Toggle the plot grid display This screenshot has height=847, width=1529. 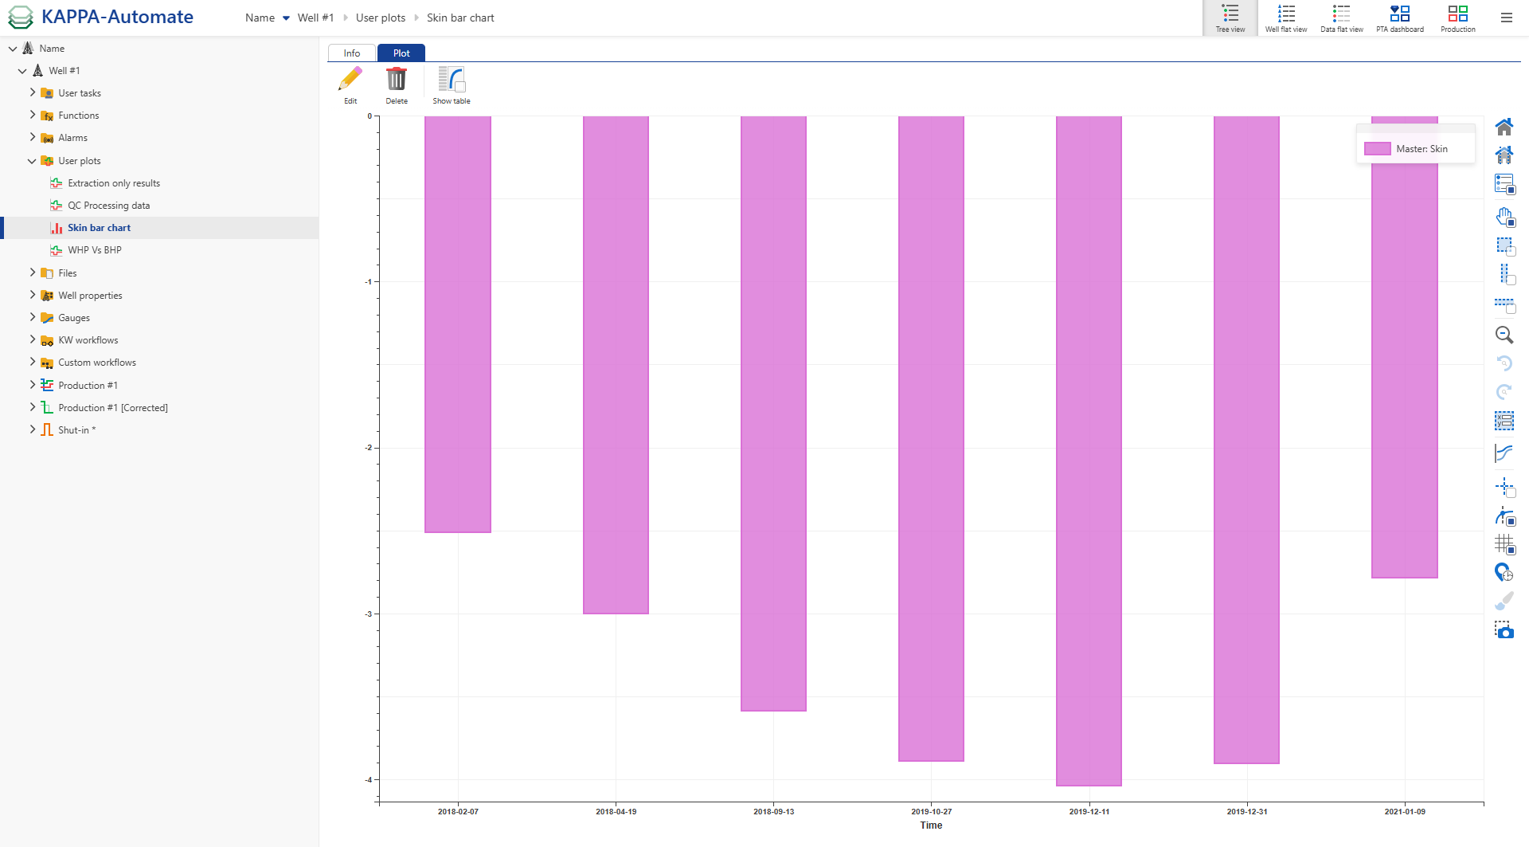1504,545
